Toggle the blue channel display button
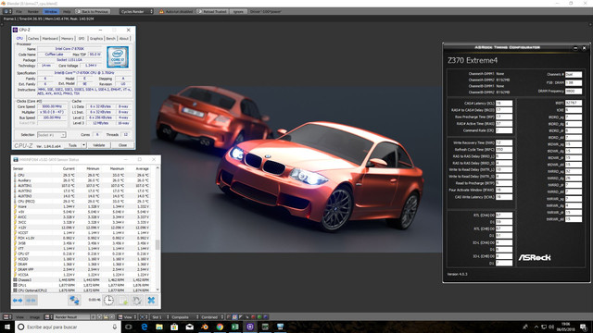Image resolution: width=593 pixels, height=333 pixels. point(266,317)
